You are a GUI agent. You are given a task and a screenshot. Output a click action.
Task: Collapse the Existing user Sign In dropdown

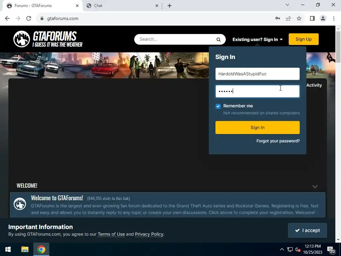coord(257,39)
